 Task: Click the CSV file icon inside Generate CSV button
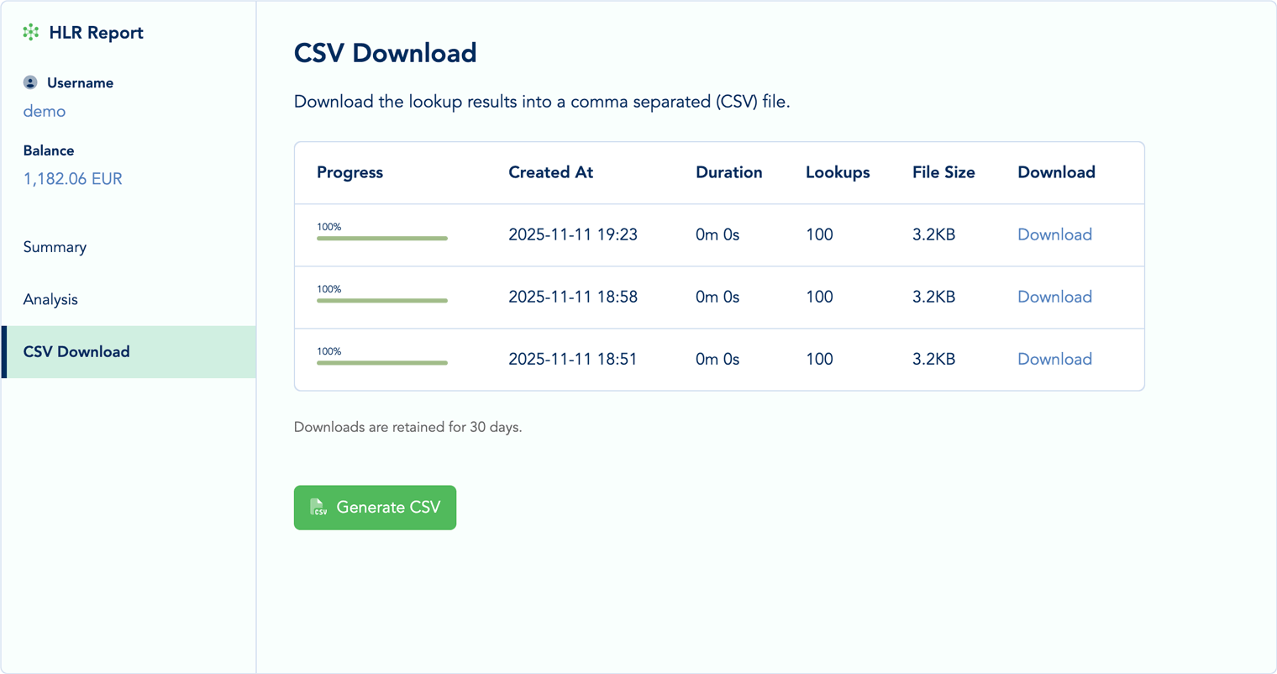(318, 508)
